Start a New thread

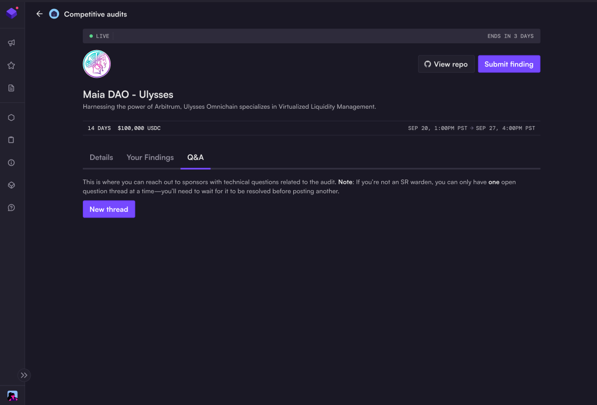click(109, 209)
